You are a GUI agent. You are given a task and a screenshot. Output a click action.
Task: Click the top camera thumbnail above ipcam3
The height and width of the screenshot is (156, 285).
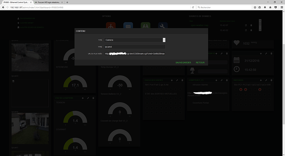coord(30,57)
